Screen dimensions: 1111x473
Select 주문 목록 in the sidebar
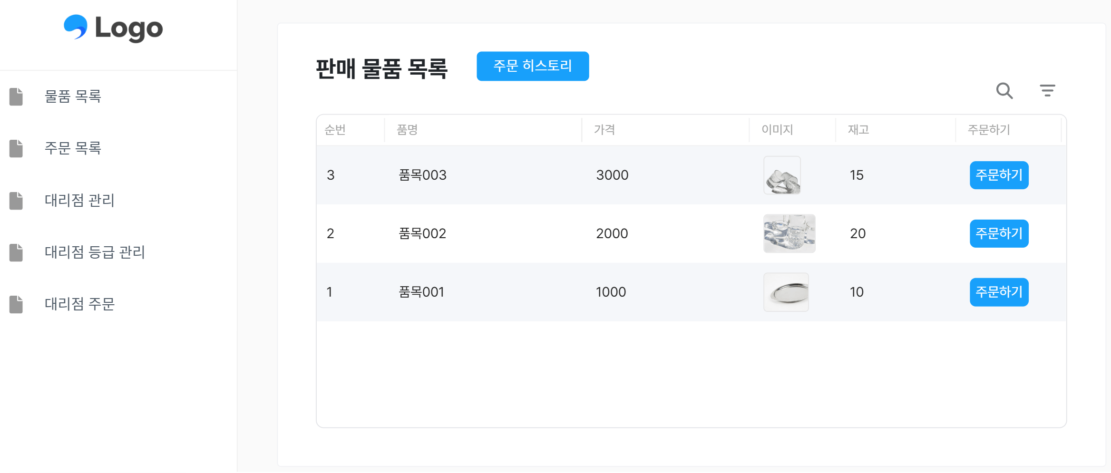click(x=72, y=149)
